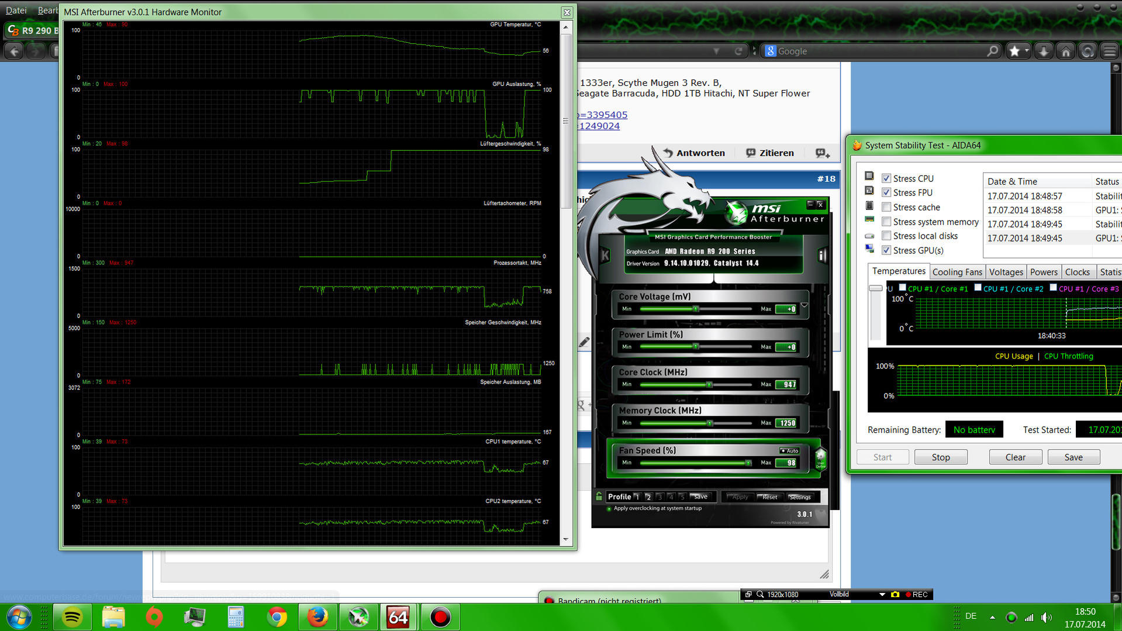1122x631 pixels.
Task: Open the Afterburner Kombustor K button
Action: [x=605, y=255]
